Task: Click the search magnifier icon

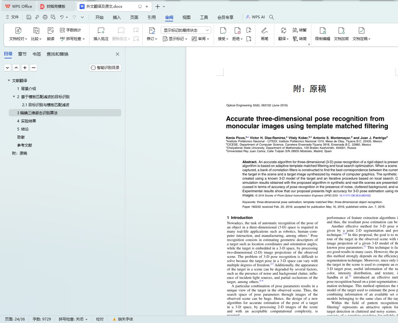Action: 271,17
